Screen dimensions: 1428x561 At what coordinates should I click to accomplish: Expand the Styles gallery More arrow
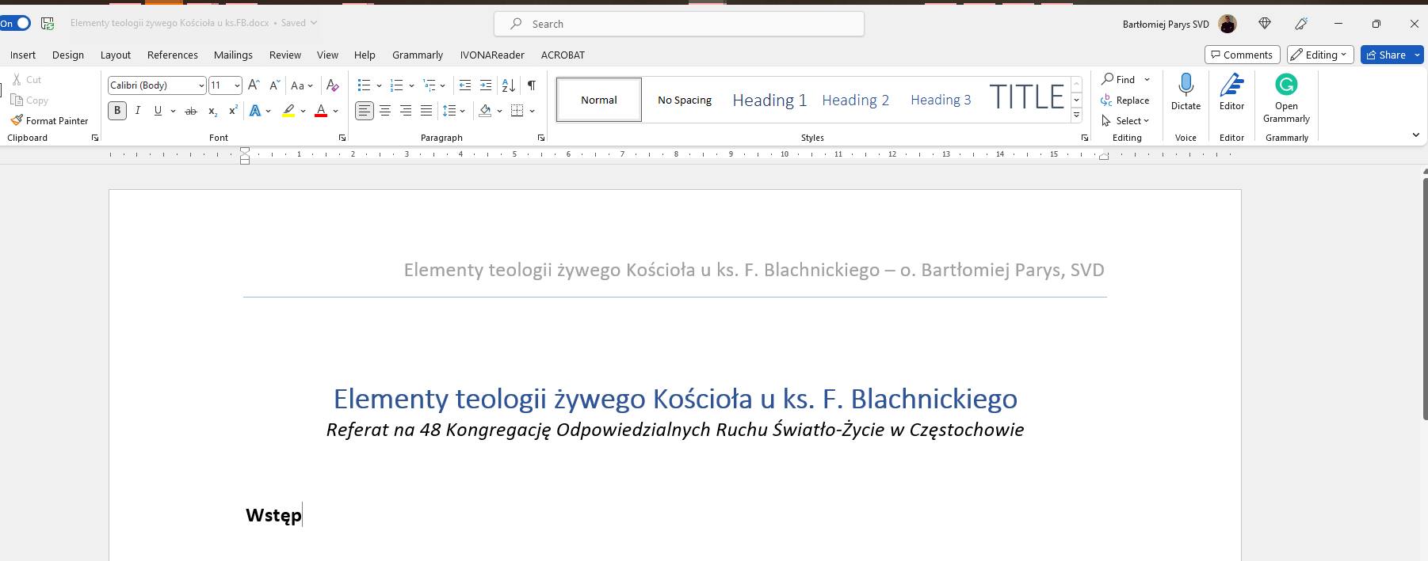tap(1076, 116)
